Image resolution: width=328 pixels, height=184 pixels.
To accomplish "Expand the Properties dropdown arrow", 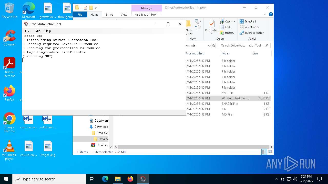I will point(212,33).
